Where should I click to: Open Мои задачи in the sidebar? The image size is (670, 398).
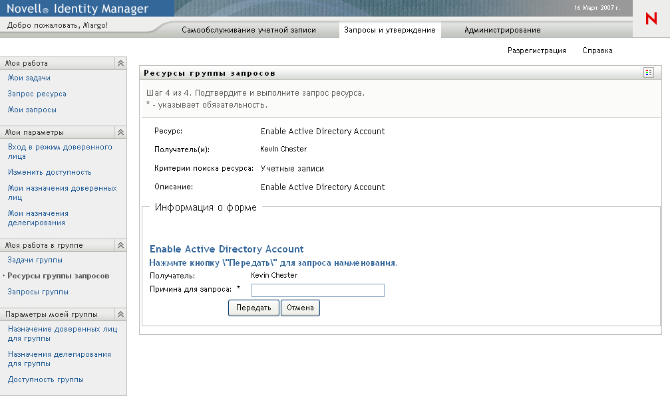point(29,78)
